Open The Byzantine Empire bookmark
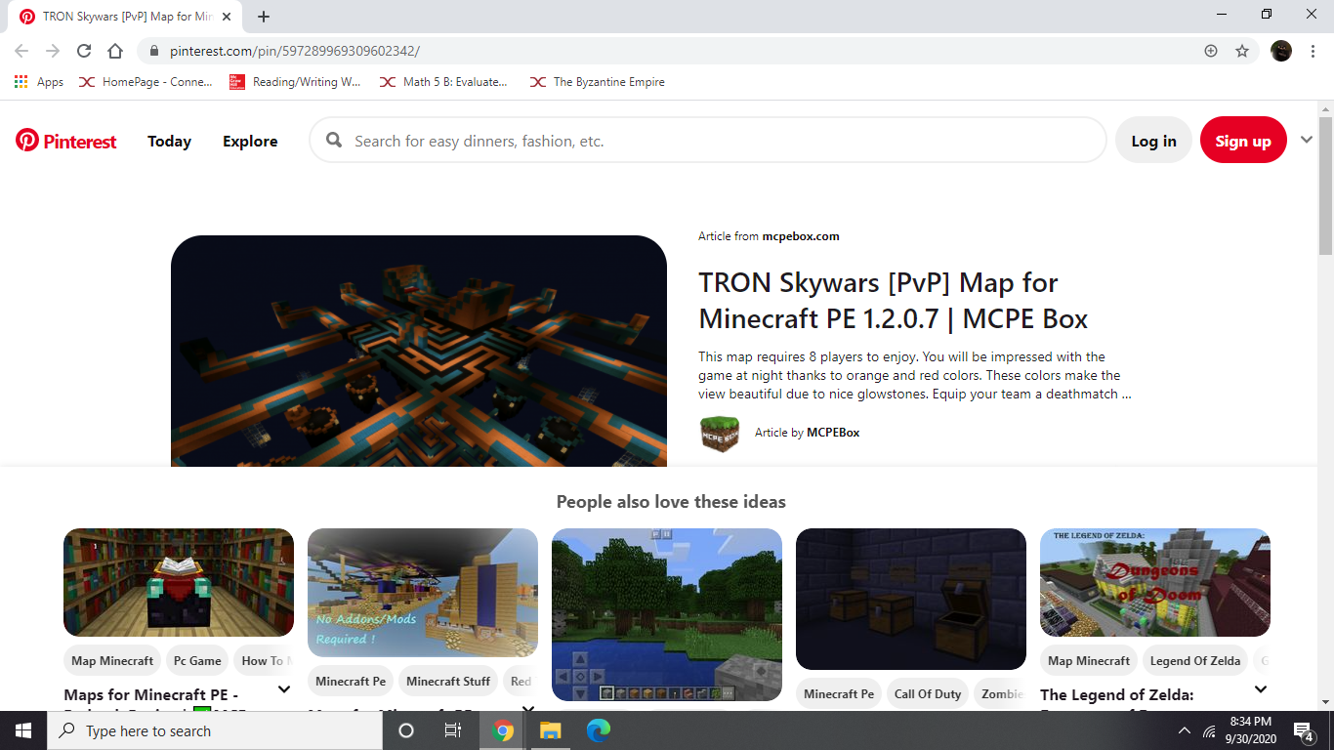1334x750 pixels. click(598, 82)
